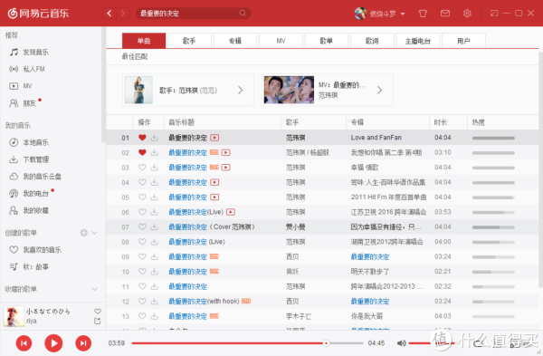This screenshot has width=543, height=356.
Task: Open album link 最重要的决定 in row 09
Action: pyautogui.click(x=370, y=257)
